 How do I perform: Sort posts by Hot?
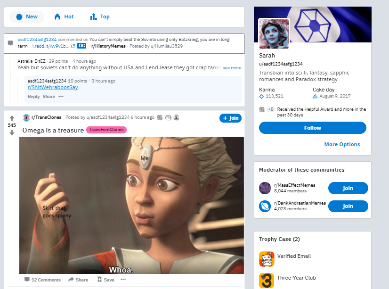(64, 17)
